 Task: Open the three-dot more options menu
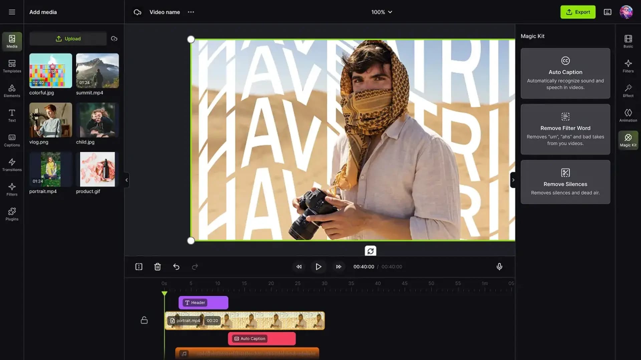click(x=191, y=12)
